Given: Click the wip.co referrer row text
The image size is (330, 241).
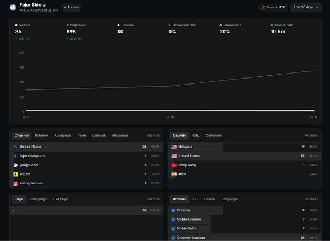Looking at the screenshot, I should 25,174.
